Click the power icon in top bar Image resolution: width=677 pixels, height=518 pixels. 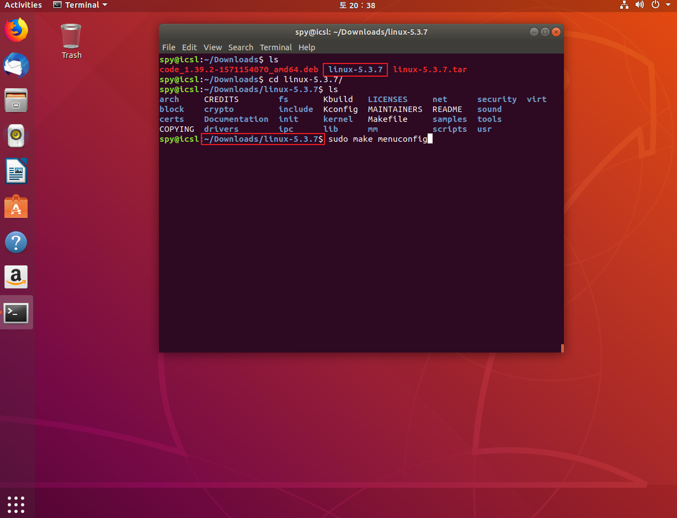click(655, 5)
